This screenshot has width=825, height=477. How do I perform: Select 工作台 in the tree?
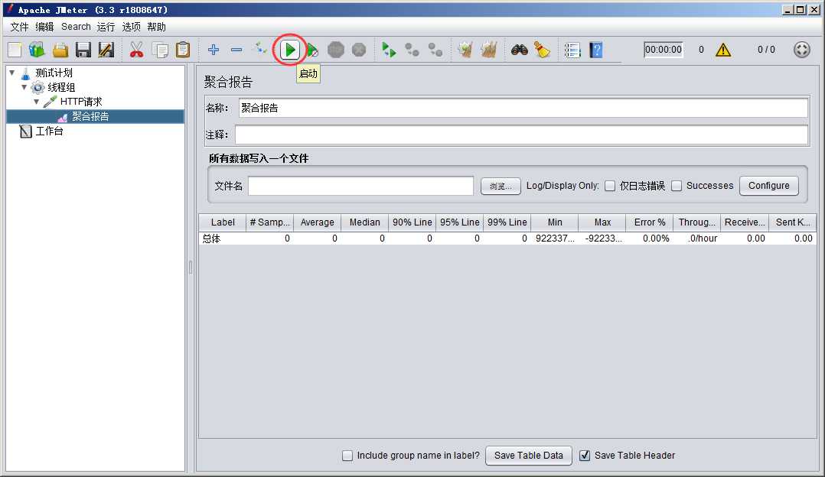pos(49,131)
